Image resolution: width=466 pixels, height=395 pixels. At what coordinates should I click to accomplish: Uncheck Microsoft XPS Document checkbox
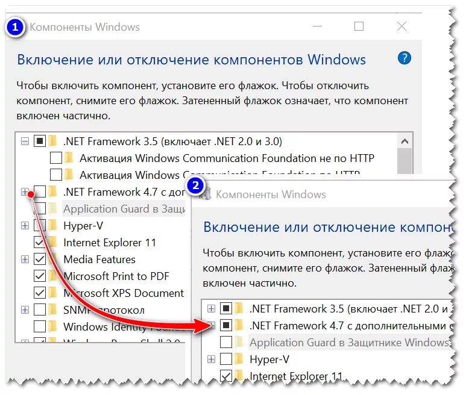point(40,293)
